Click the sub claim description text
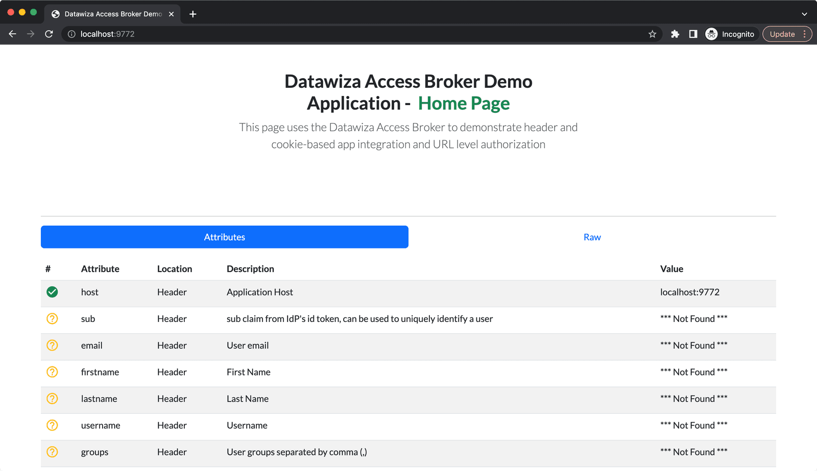 359,319
